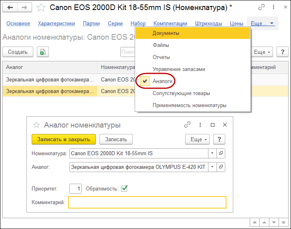Favorite star in Аналог номенклатуры dialog

(36, 125)
